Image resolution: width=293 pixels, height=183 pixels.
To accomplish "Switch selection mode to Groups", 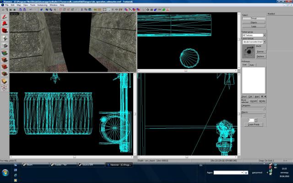I will click(x=254, y=18).
